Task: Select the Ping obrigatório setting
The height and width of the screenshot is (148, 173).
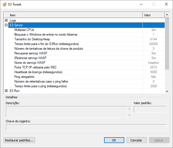Action: [24, 77]
